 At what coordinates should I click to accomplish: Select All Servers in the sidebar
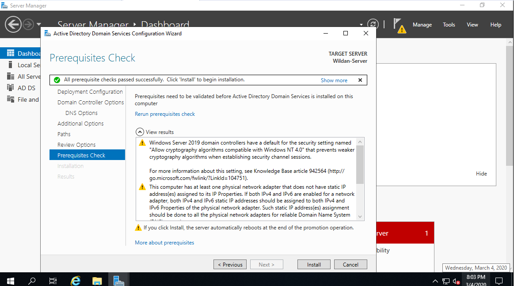tap(20, 76)
